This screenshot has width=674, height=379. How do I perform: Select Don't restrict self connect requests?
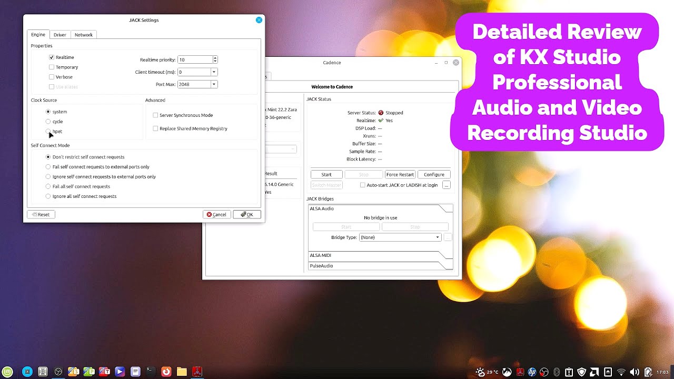click(48, 157)
